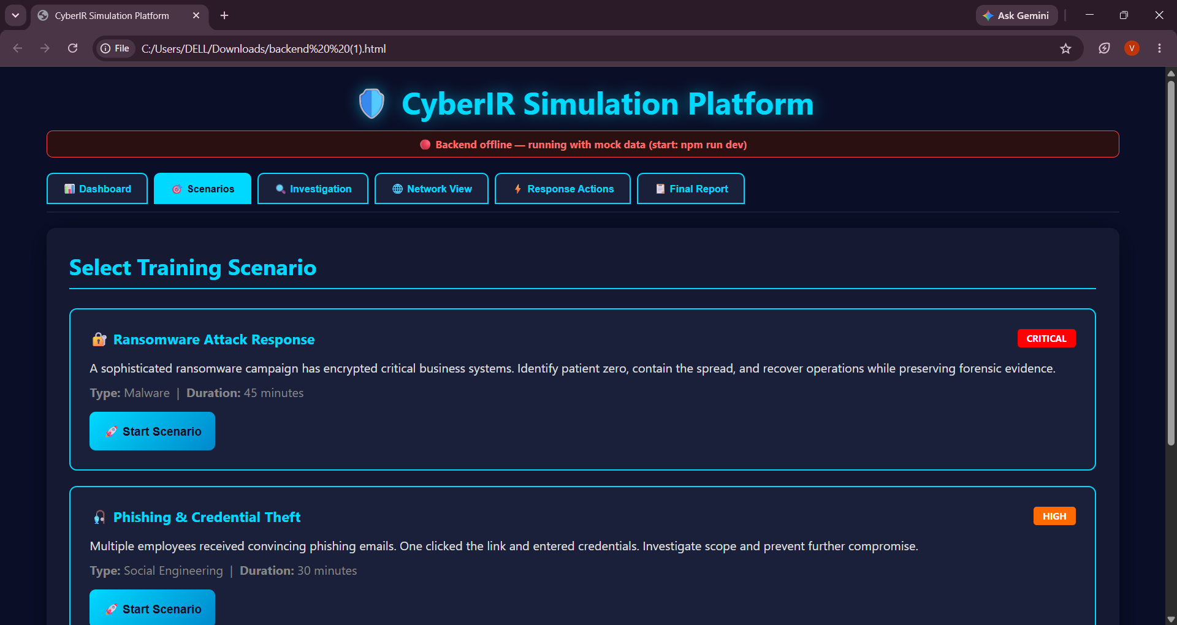The height and width of the screenshot is (625, 1177).
Task: Click the icon beside the Phishing title
Action: (99, 517)
